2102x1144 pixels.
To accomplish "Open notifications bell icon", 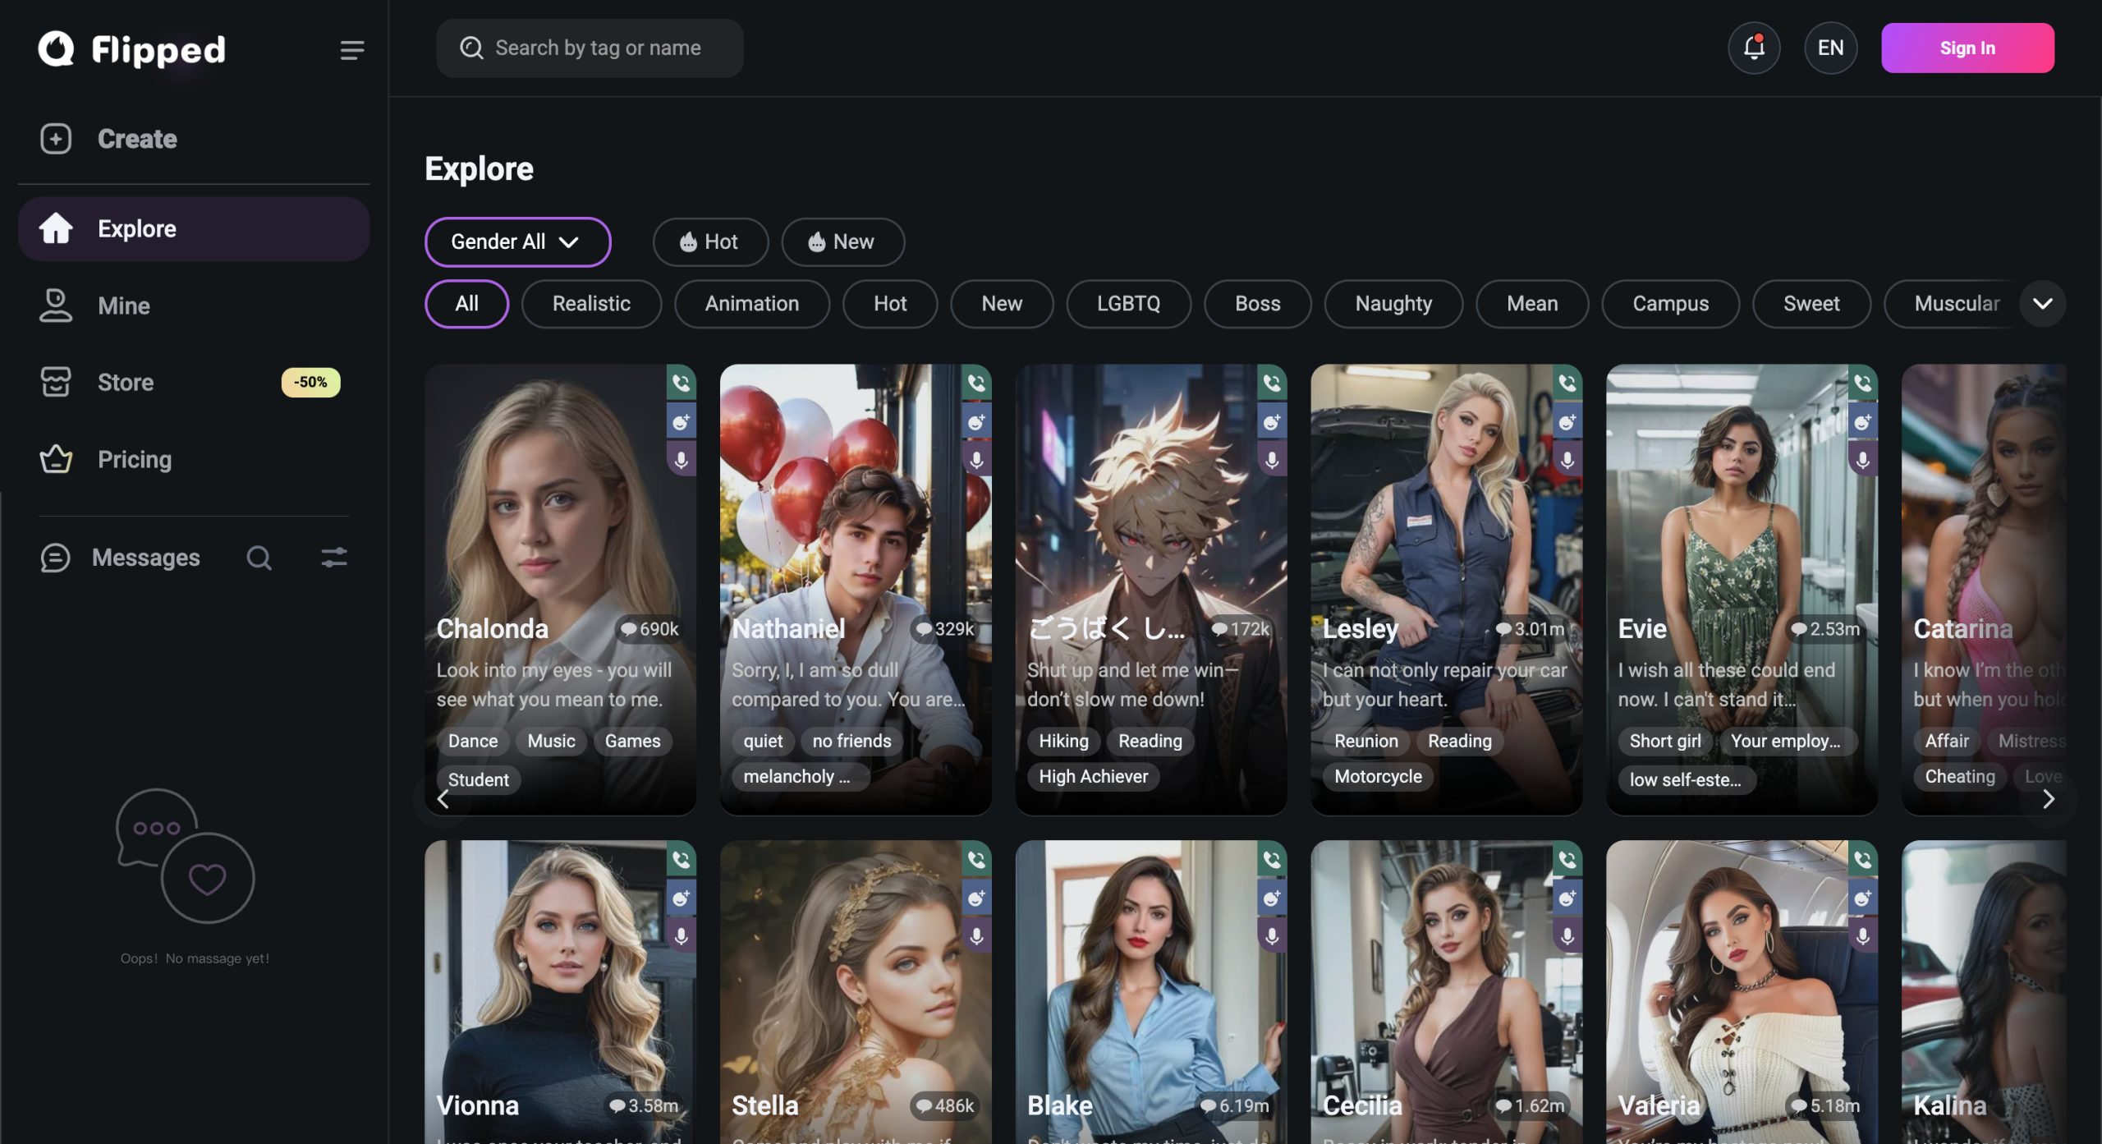I will click(x=1754, y=48).
